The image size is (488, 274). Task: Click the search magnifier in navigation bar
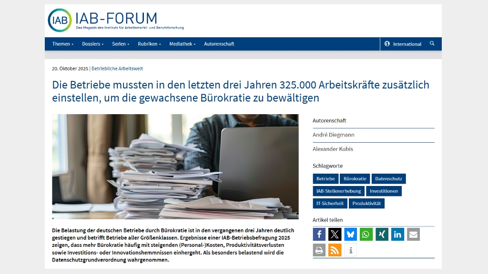pyautogui.click(x=432, y=44)
